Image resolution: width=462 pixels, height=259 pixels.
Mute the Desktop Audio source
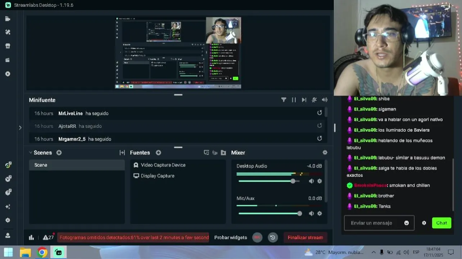pyautogui.click(x=311, y=181)
